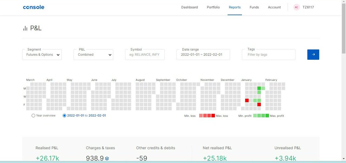Click the Charges & taxes value 938.9

click(x=95, y=158)
